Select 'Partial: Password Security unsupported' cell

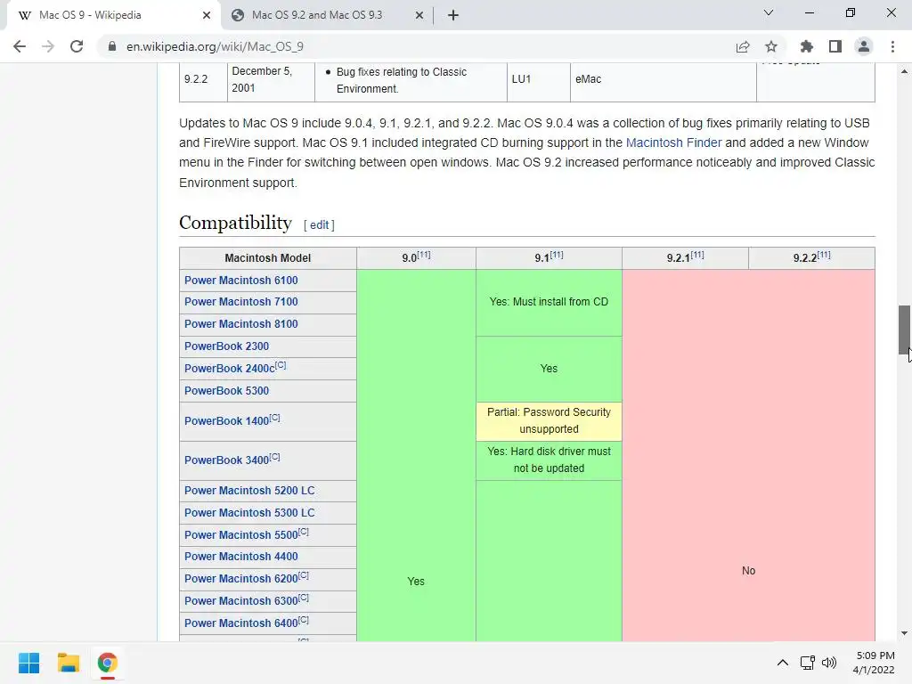click(549, 421)
